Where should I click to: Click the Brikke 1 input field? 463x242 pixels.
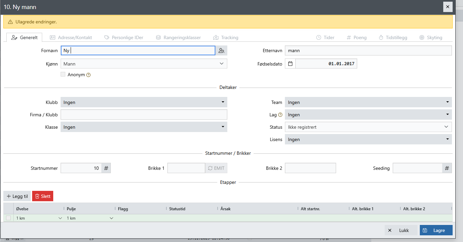point(186,168)
